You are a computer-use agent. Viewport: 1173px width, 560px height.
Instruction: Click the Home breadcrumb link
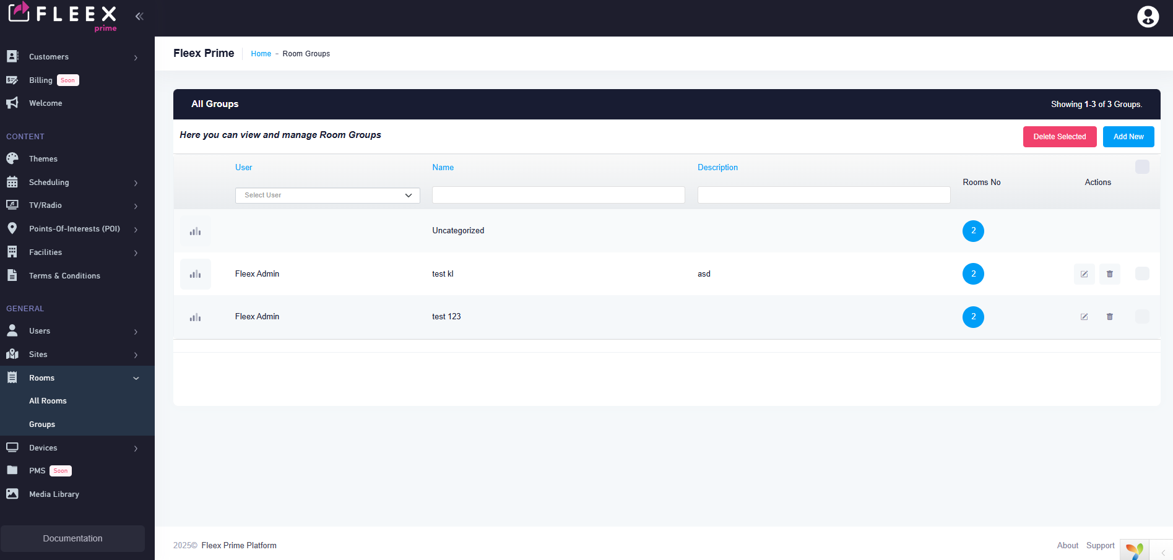click(x=261, y=54)
